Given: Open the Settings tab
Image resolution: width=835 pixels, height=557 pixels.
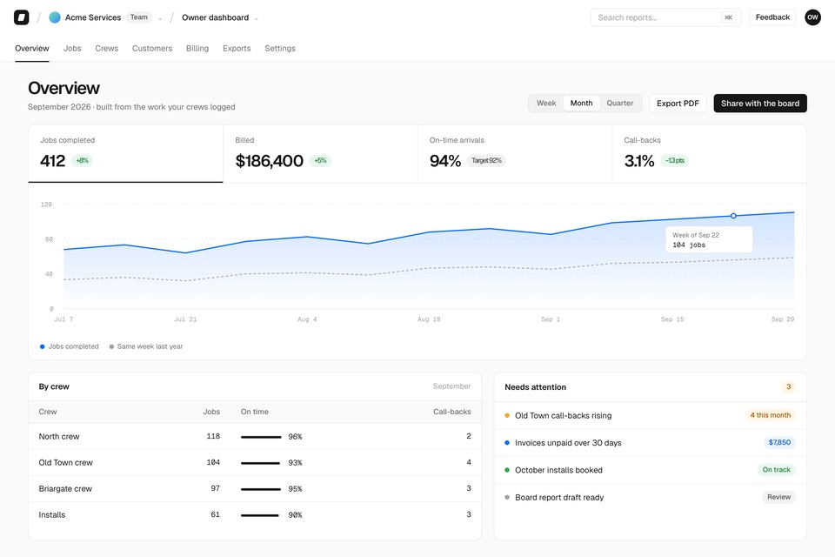Looking at the screenshot, I should point(280,49).
